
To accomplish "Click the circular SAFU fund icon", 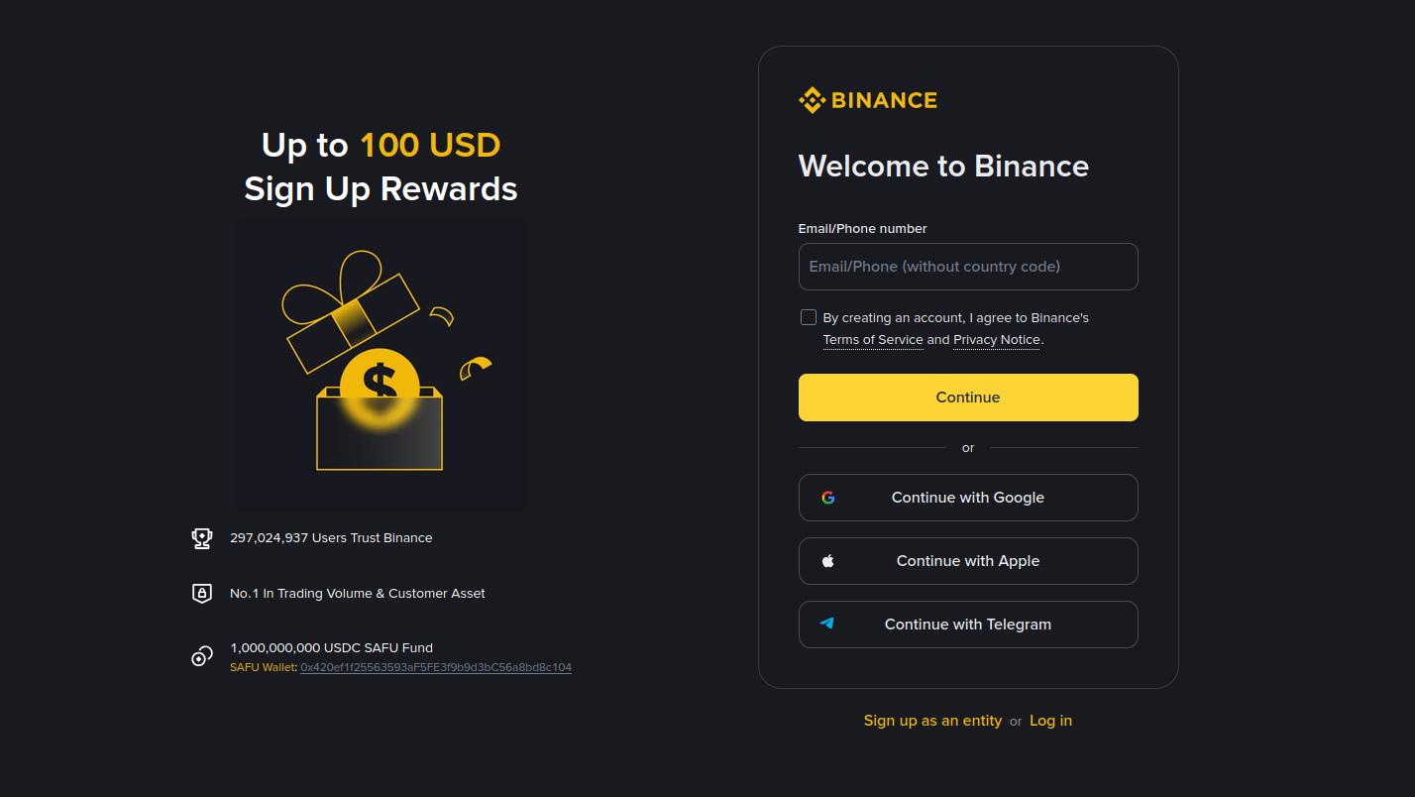I will click(202, 655).
